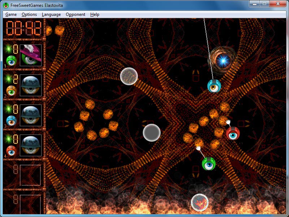Click player 3 green star score icon
The width and height of the screenshot is (289, 217).
8,109
